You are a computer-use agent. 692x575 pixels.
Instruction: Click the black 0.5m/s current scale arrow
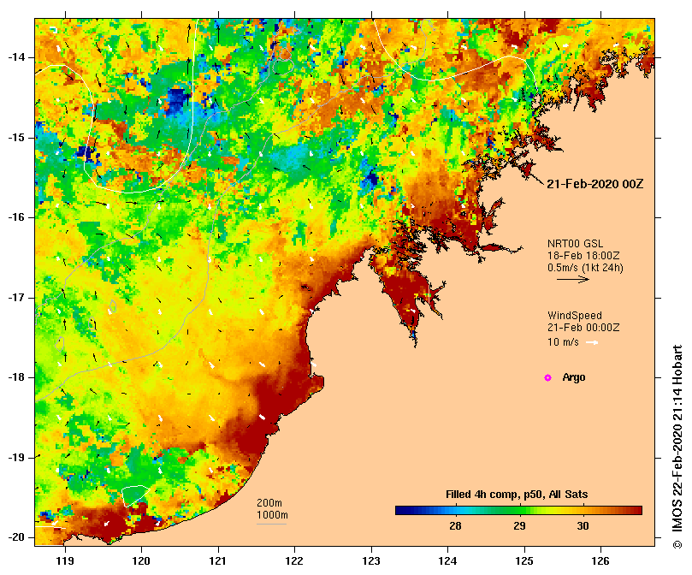573,279
